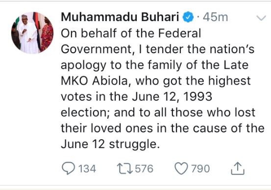Viewport: 271px width, 190px height.
Task: Retweet using the arrows icon
Action: pyautogui.click(x=125, y=169)
